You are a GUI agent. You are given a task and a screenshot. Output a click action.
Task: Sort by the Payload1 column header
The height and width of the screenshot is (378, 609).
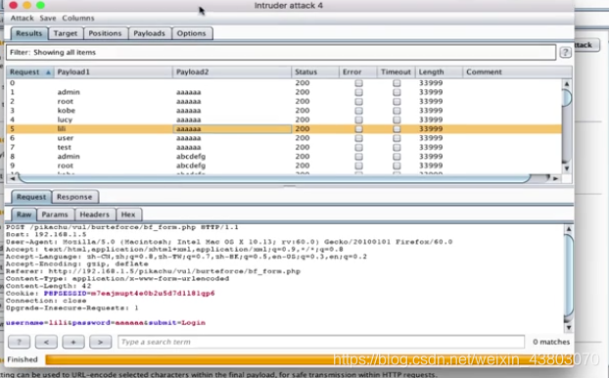pyautogui.click(x=113, y=71)
